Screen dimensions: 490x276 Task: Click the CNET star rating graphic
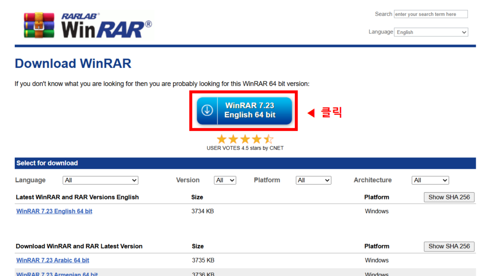pos(245,139)
